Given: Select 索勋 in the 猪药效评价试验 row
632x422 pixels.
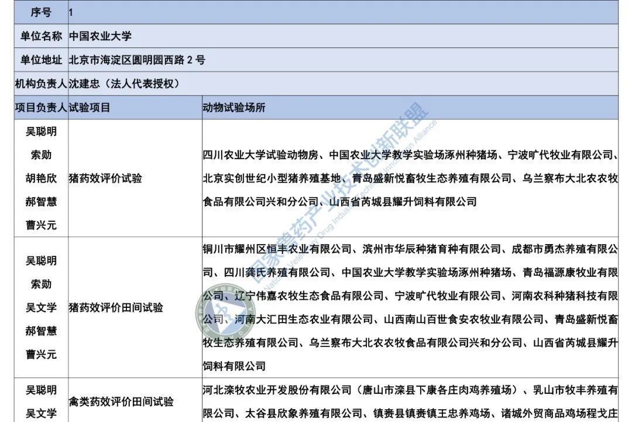Looking at the screenshot, I should (41, 155).
